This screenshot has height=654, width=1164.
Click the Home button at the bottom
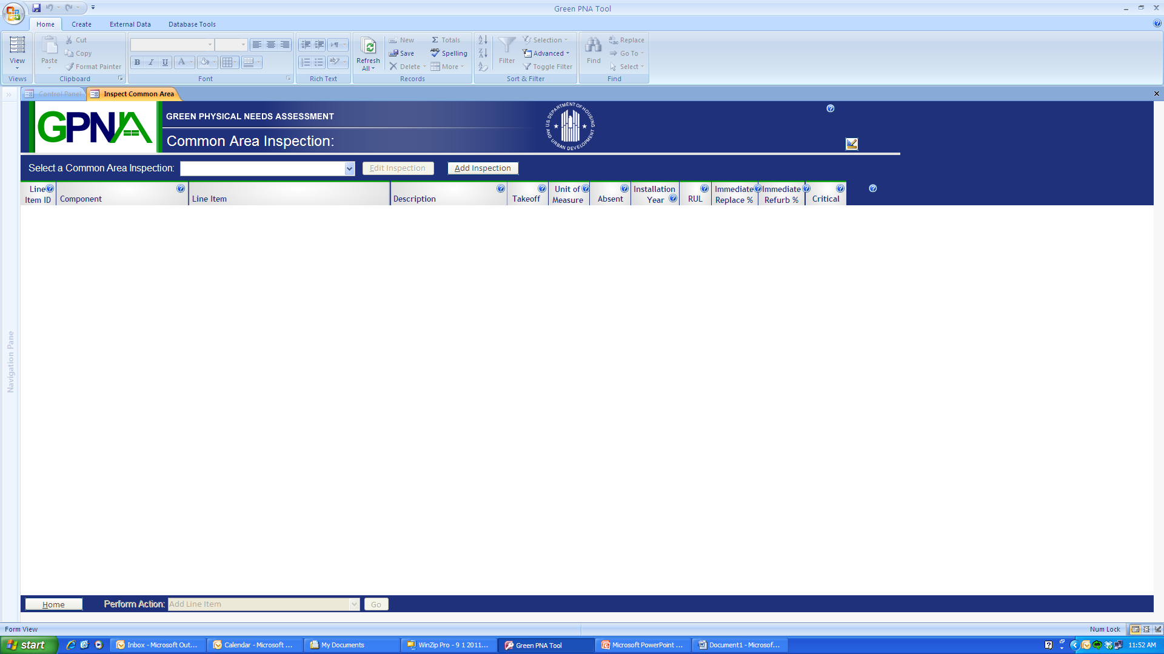tap(53, 604)
